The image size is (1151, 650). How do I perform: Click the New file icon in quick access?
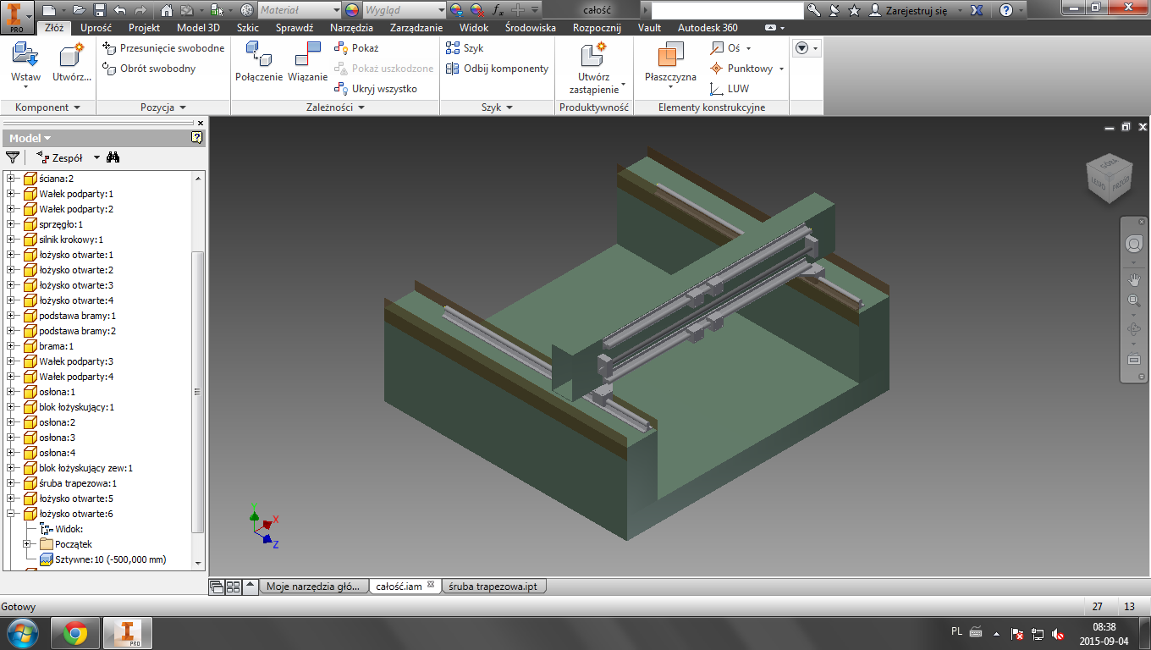49,10
